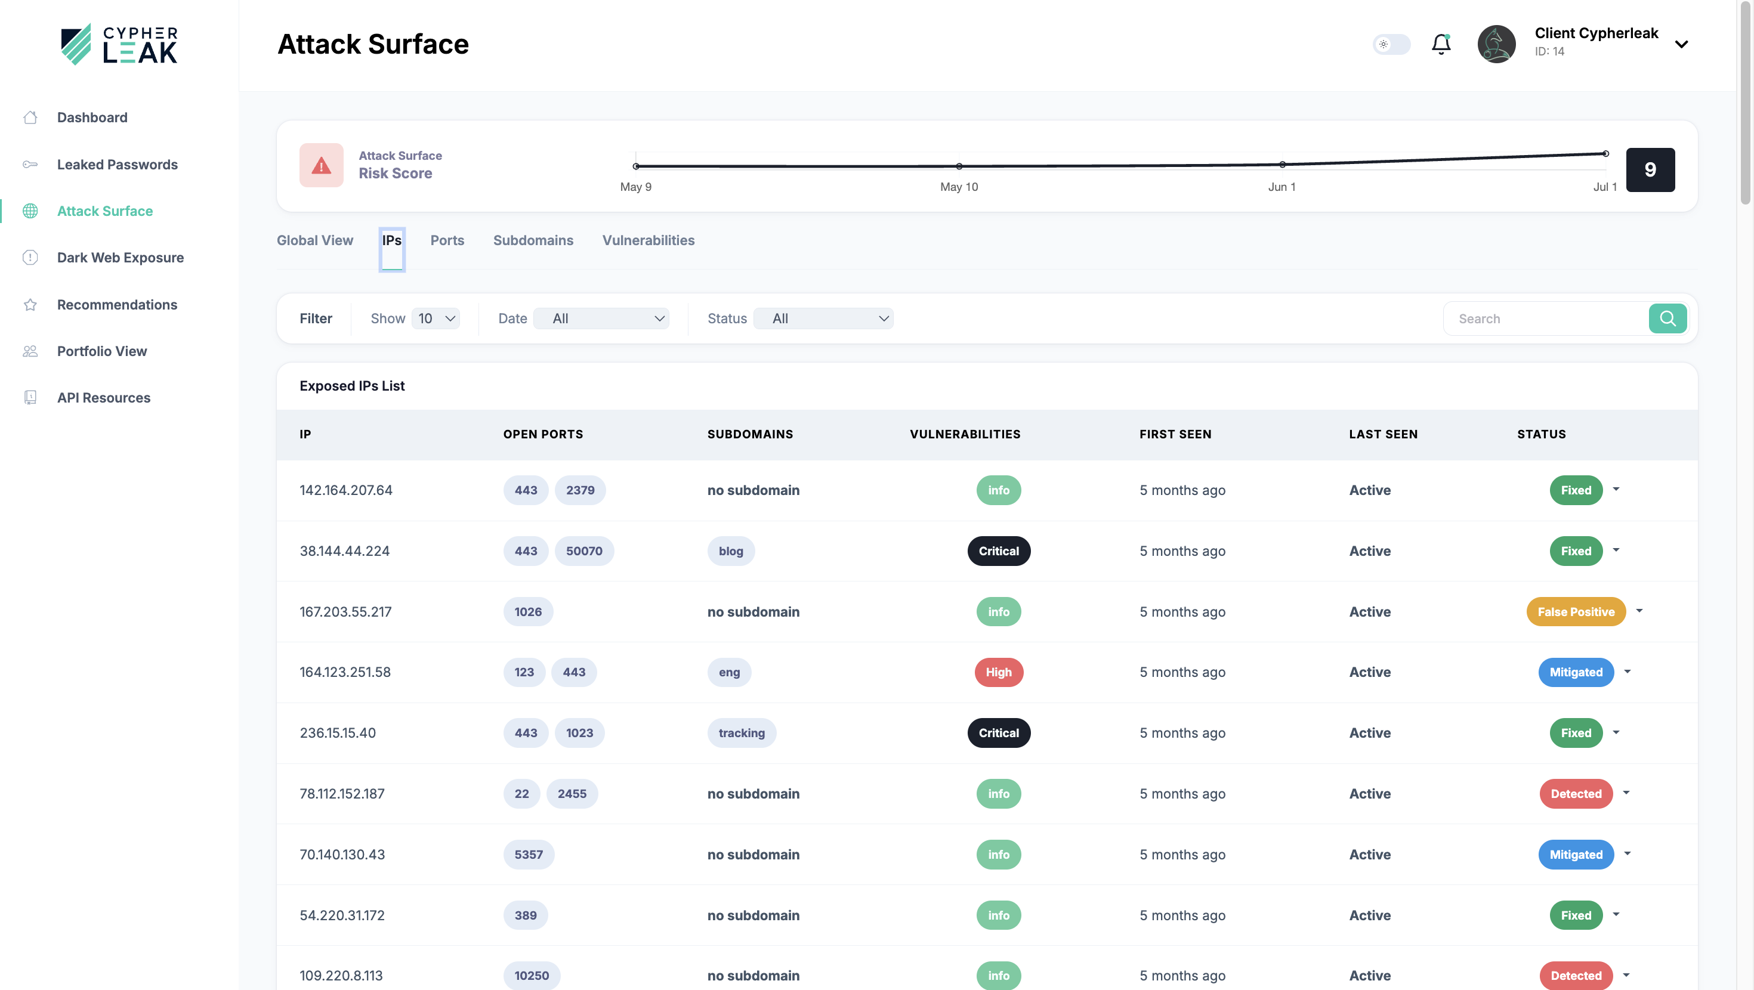The image size is (1754, 990).
Task: Toggle the dark mode switch
Action: click(x=1391, y=44)
